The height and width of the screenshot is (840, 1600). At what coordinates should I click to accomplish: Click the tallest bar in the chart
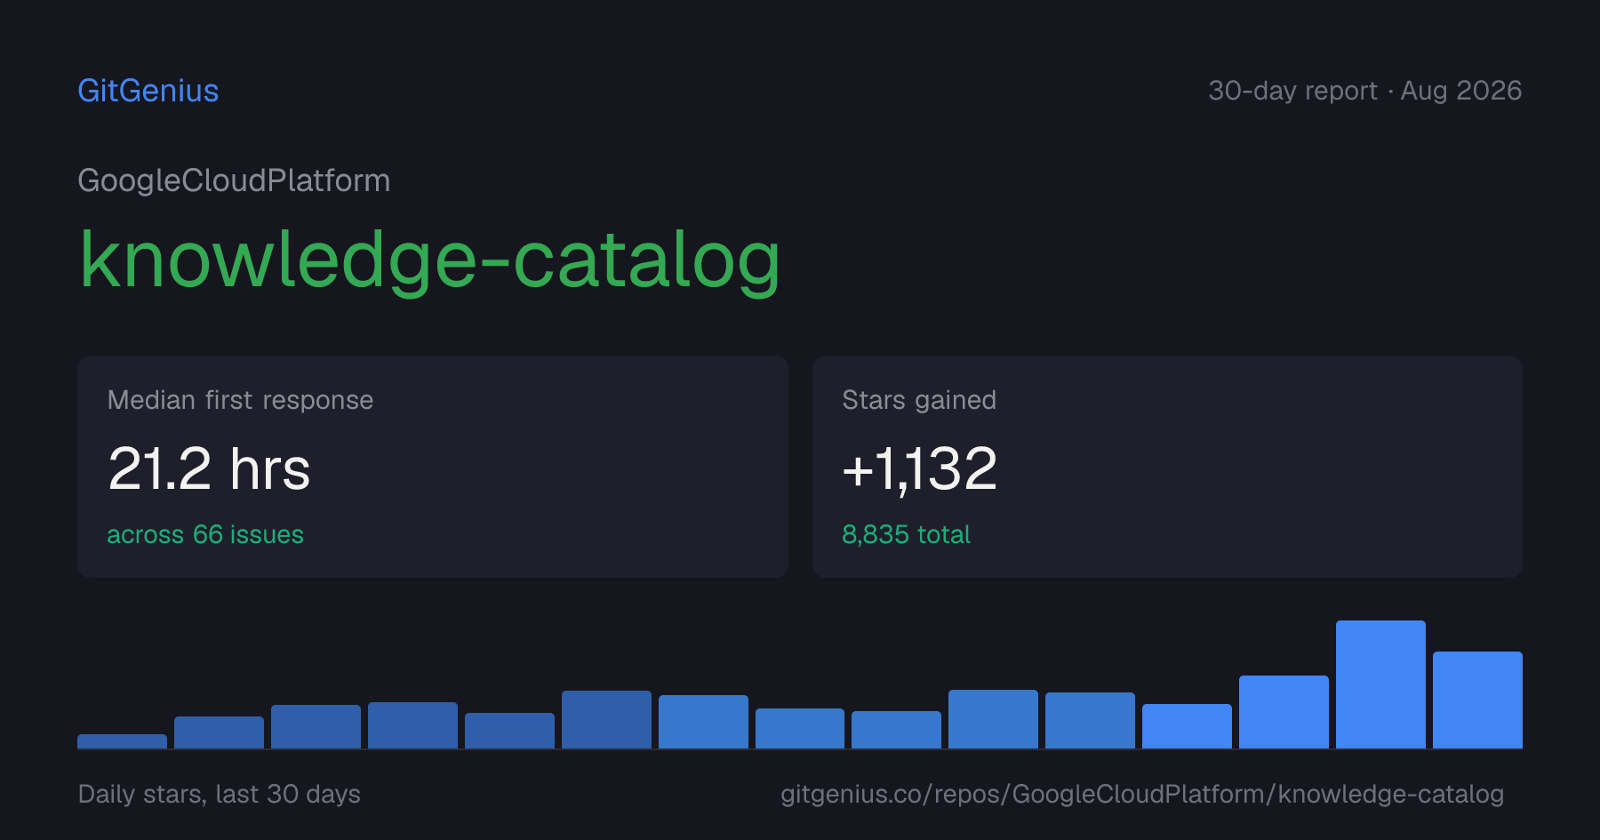[1380, 684]
